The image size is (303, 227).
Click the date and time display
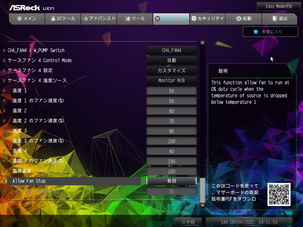[x=249, y=222]
